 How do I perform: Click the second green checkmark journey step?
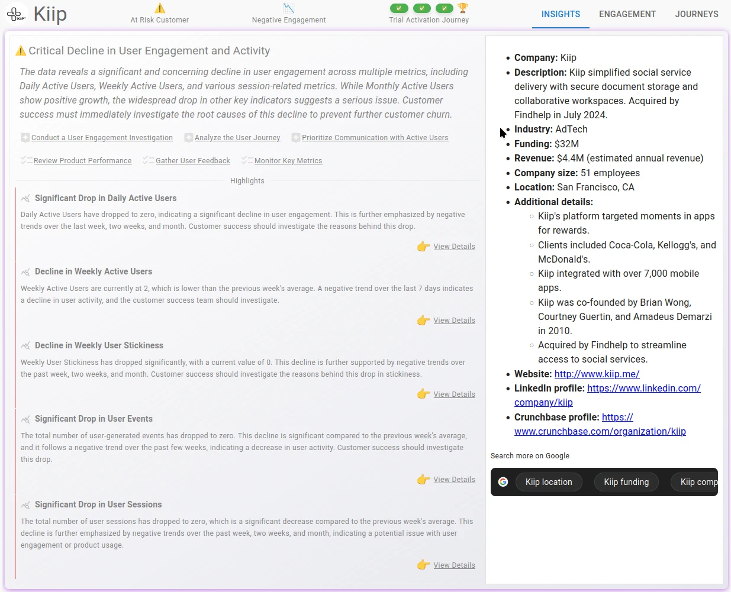(422, 8)
